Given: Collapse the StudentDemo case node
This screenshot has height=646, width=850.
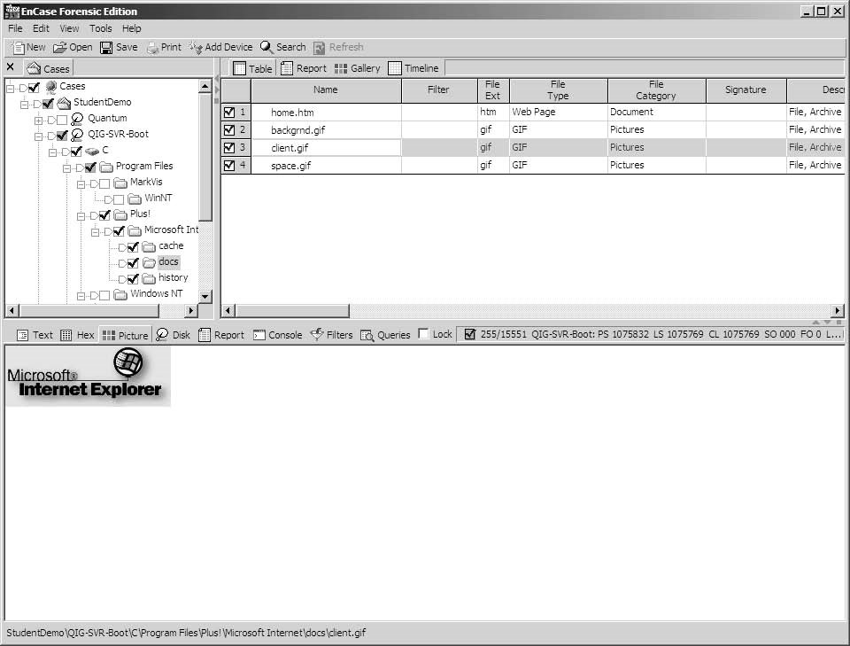Looking at the screenshot, I should pos(25,103).
